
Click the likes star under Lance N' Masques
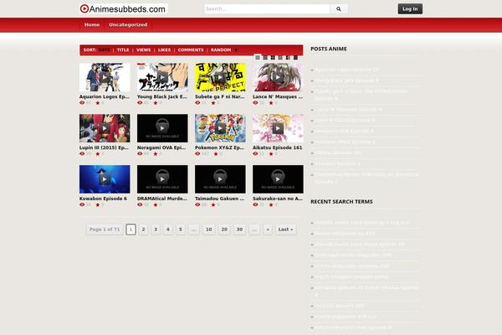(271, 103)
